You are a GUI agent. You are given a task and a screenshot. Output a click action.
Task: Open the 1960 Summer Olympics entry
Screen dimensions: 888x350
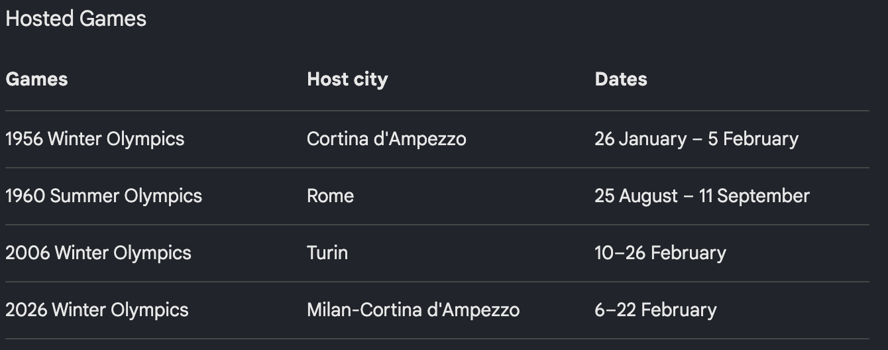coord(103,196)
